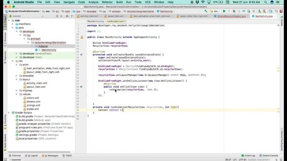Open the Search Everywhere magnifier in toolbar
This screenshot has width=287, height=161.
(x=276, y=11)
